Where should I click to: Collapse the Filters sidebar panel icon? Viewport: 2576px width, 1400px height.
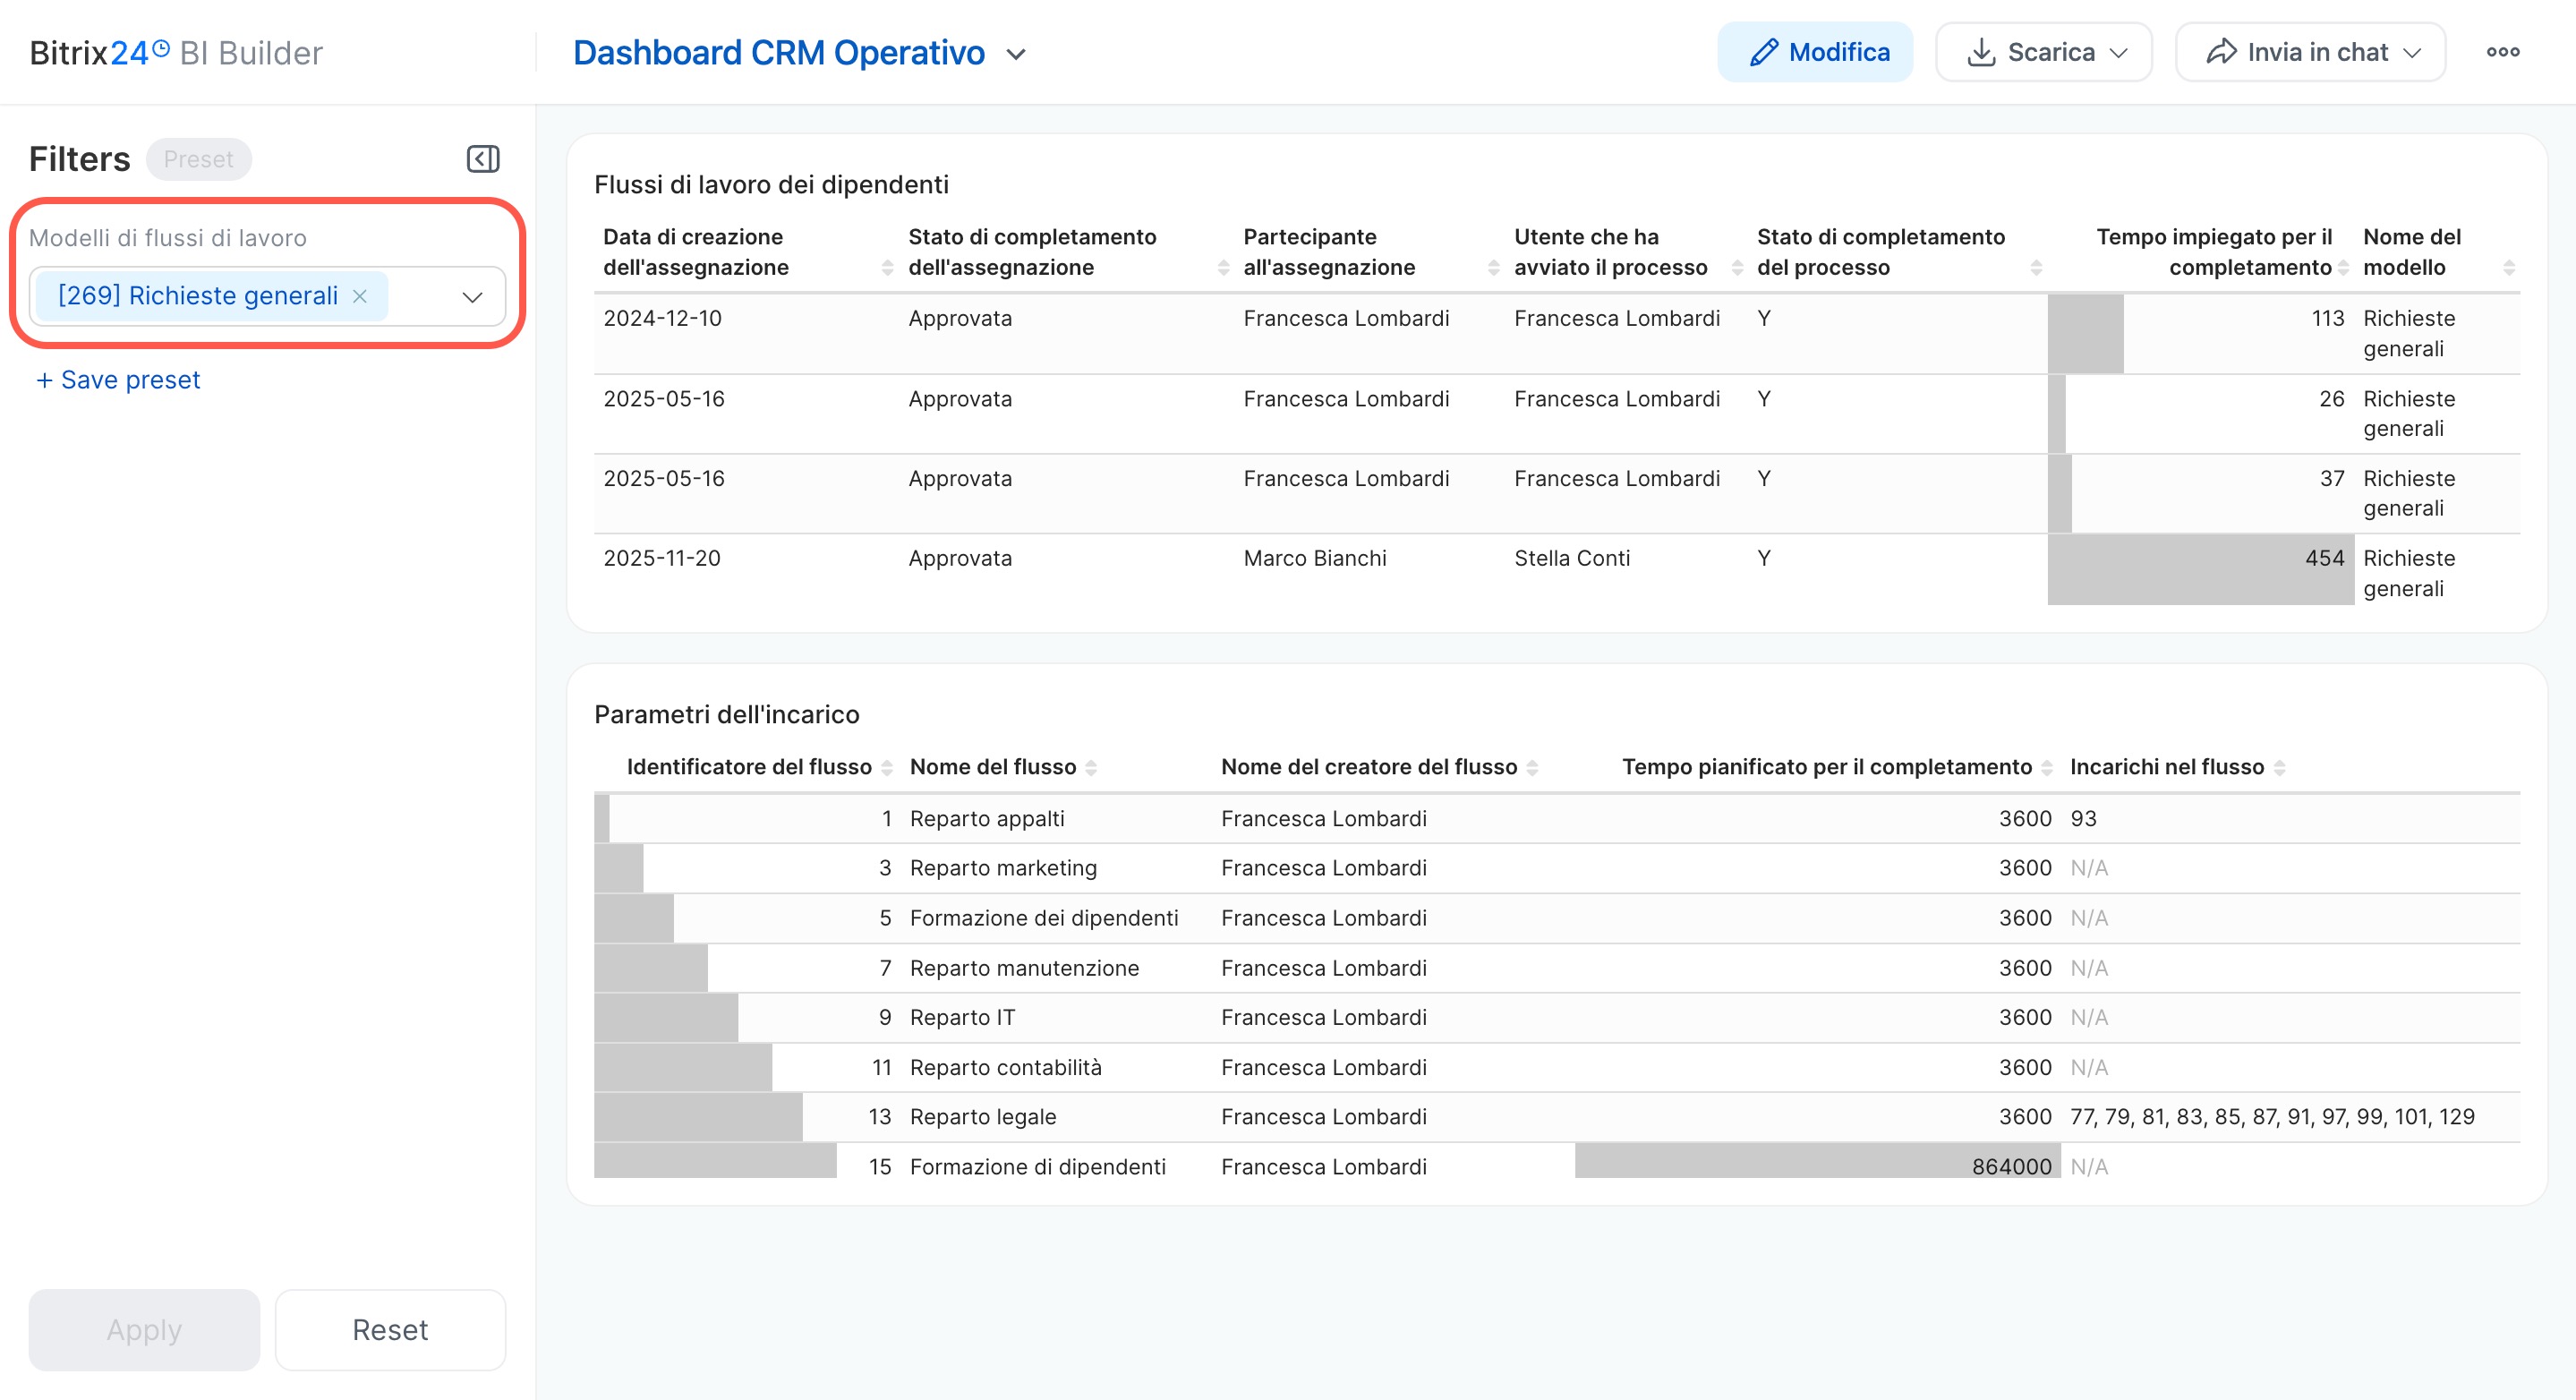point(483,159)
